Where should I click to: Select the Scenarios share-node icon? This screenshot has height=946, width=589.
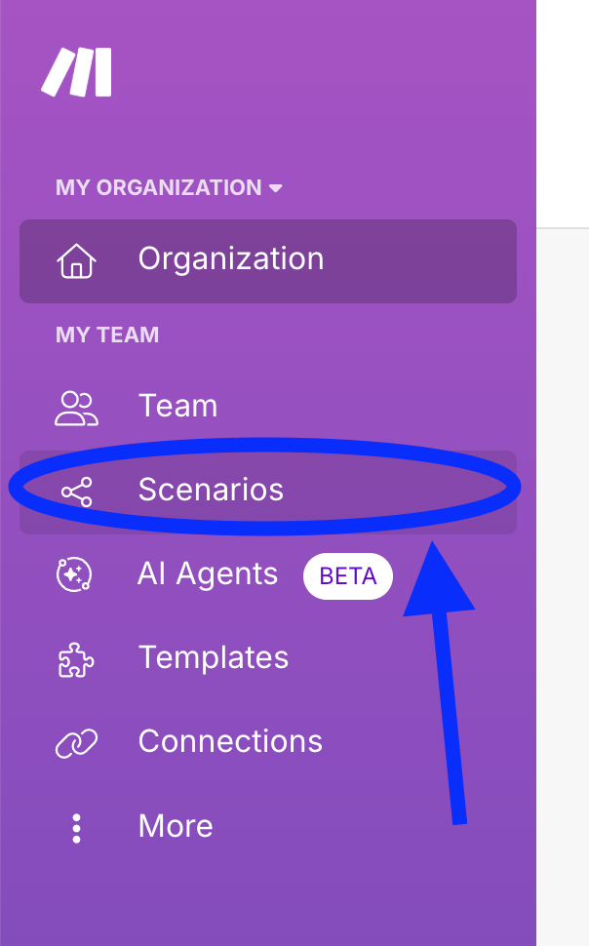pyautogui.click(x=77, y=490)
